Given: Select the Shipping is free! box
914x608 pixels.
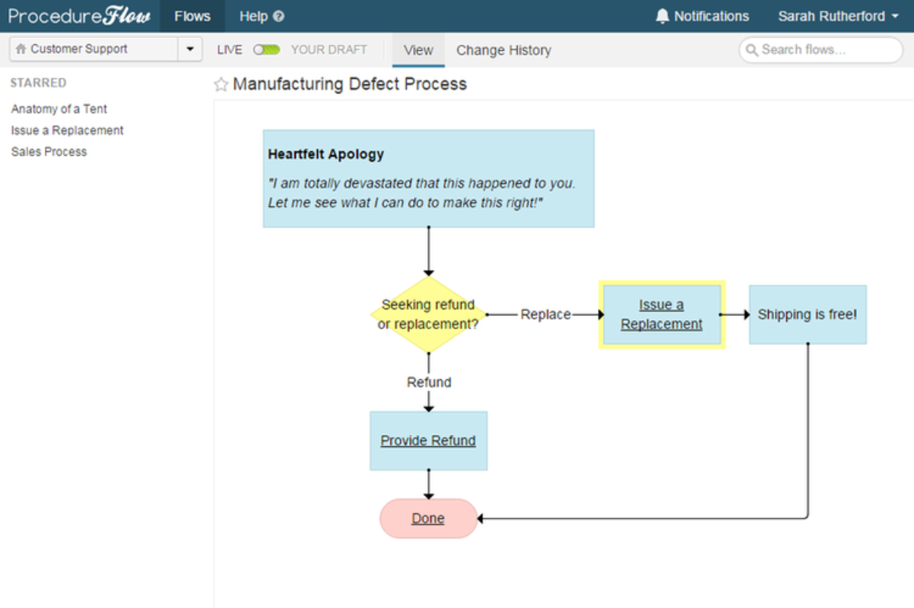Looking at the screenshot, I should click(808, 315).
